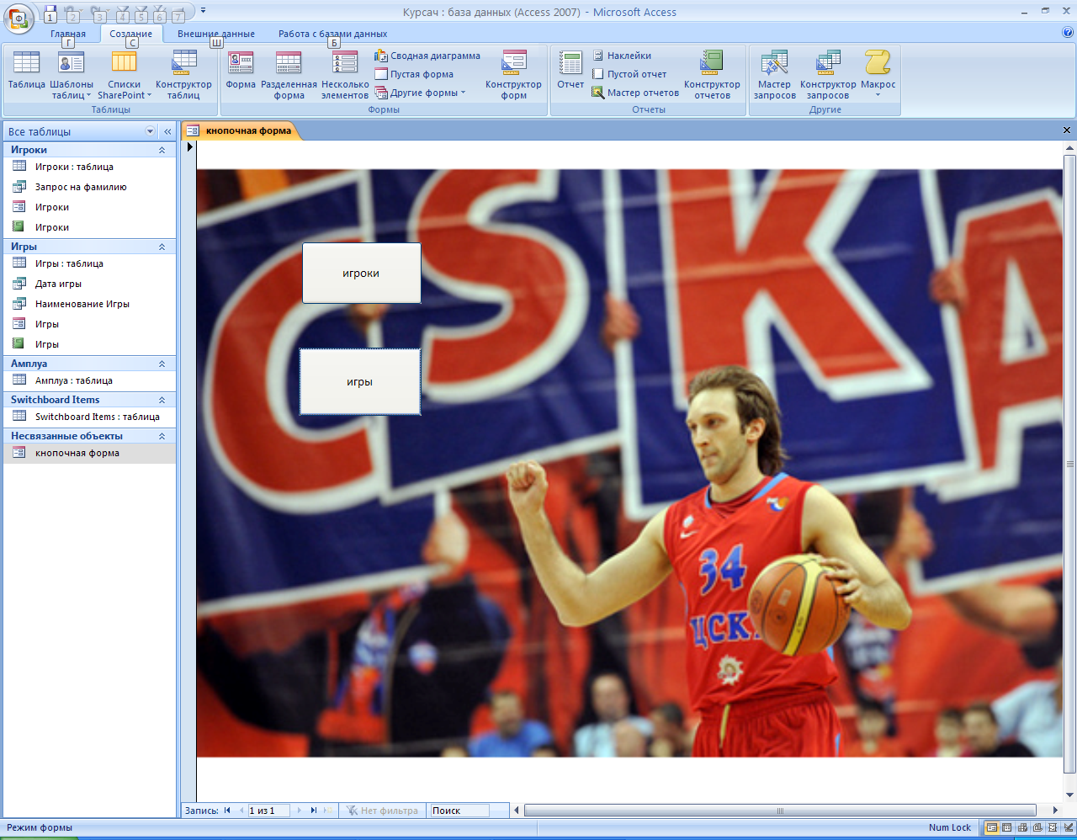Click the Поиск search box
This screenshot has width=1077, height=840.
459,811
